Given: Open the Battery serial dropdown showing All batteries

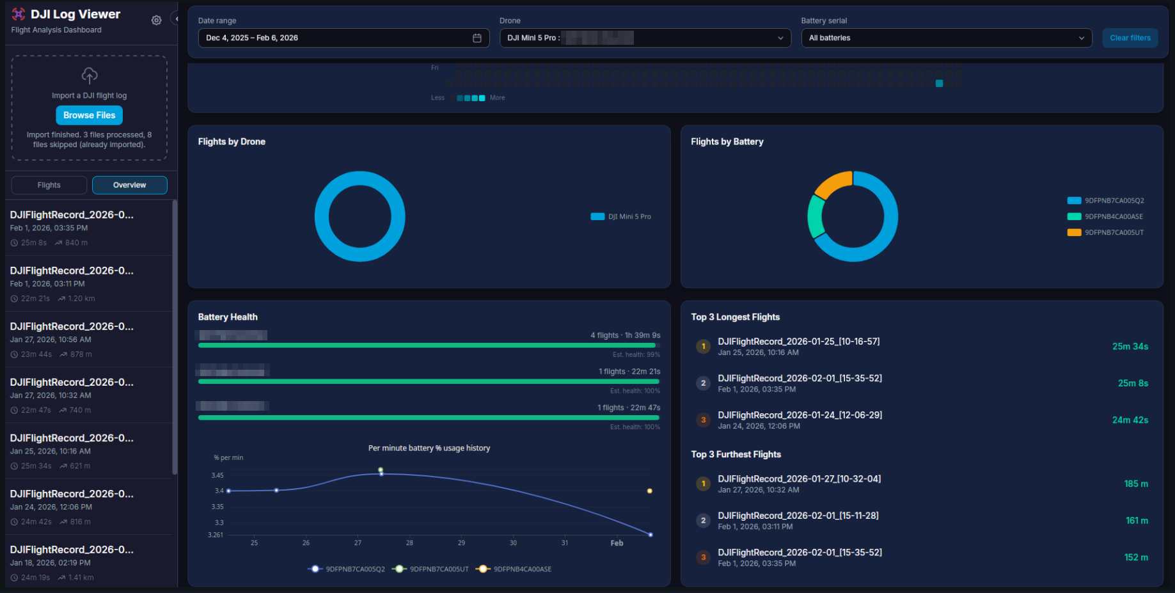Looking at the screenshot, I should tap(946, 38).
